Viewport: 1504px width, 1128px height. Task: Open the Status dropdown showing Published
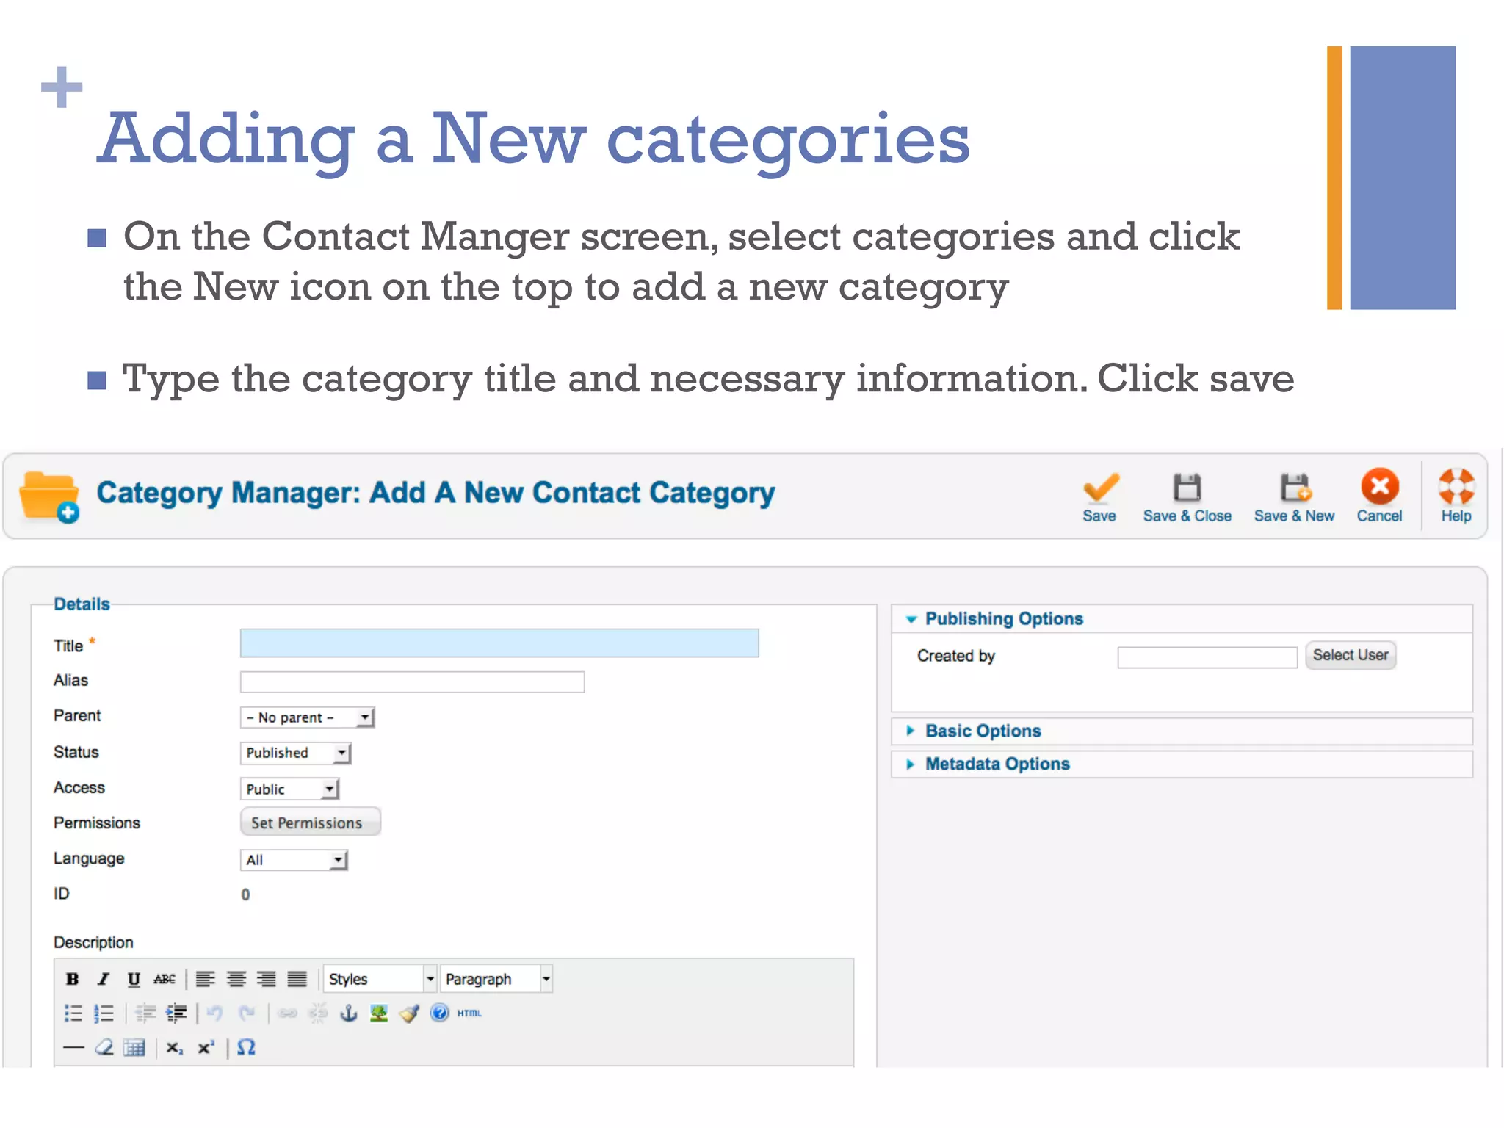click(295, 753)
